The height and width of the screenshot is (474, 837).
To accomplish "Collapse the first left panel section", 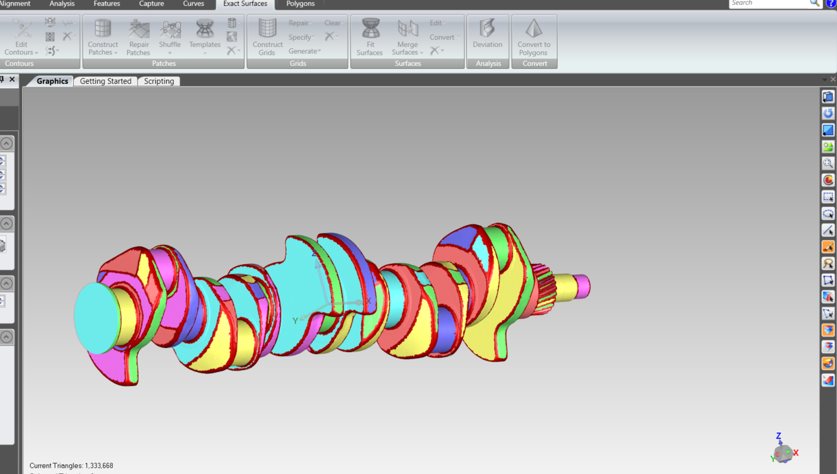I will pyautogui.click(x=7, y=144).
